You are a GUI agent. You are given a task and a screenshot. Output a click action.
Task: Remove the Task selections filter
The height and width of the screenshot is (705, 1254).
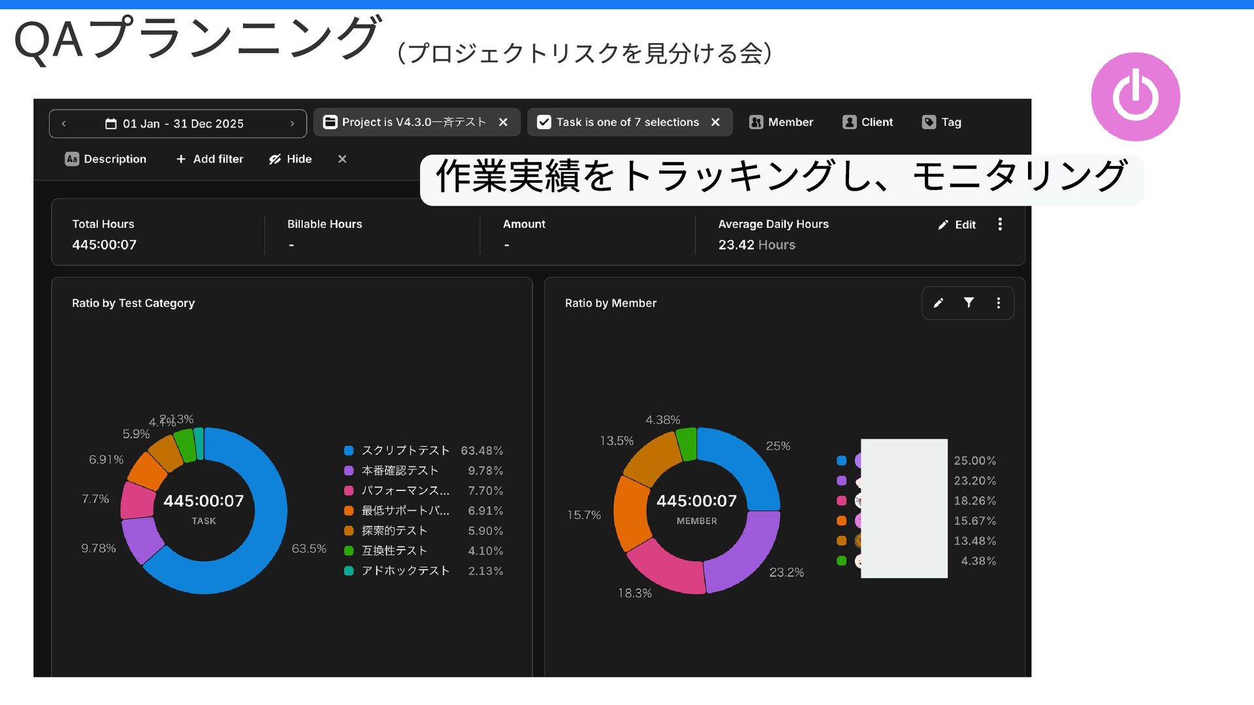(715, 122)
